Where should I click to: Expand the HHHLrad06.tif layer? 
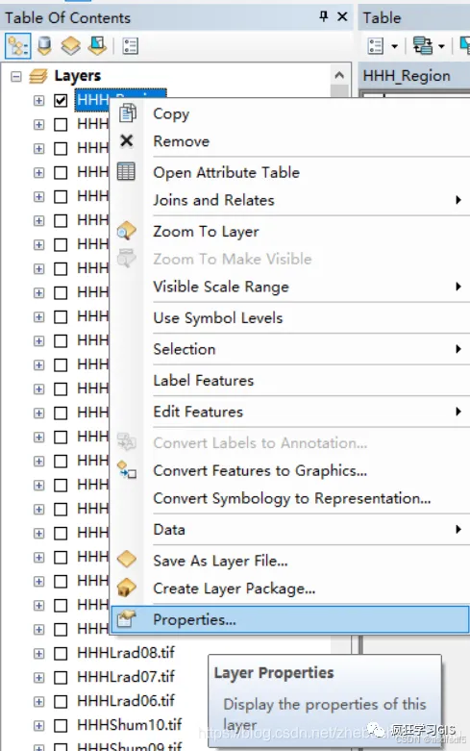(38, 702)
